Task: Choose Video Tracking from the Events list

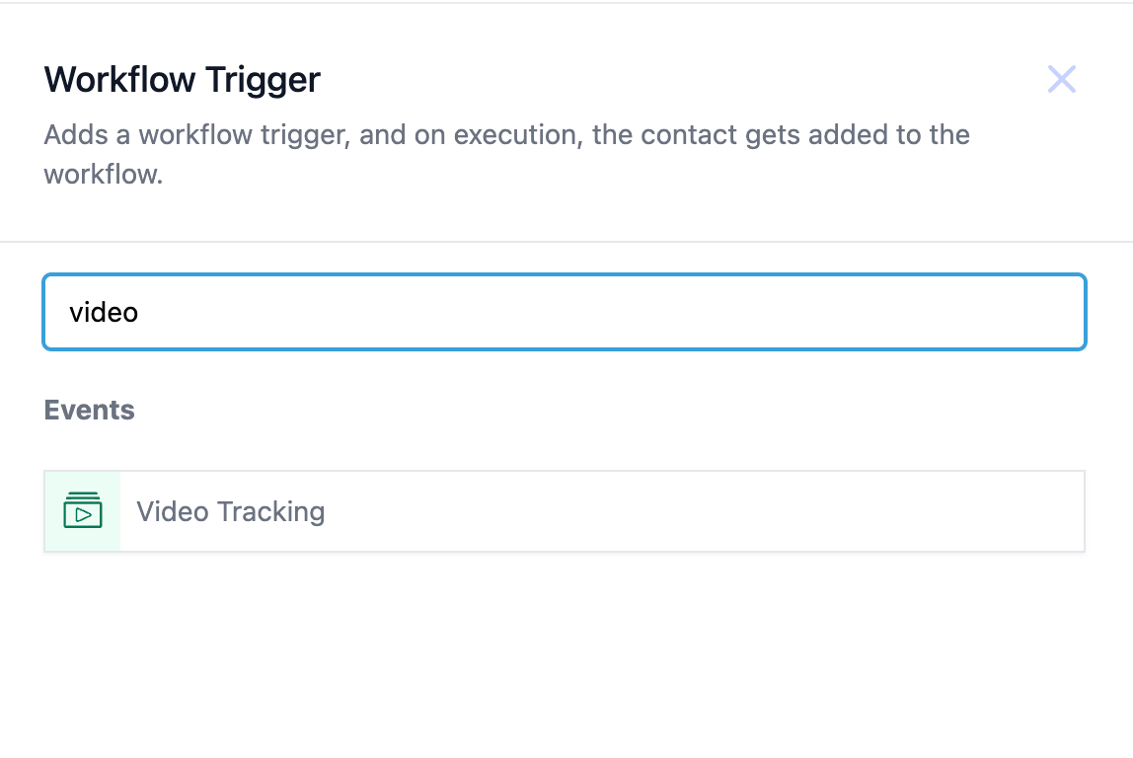Action: [x=564, y=511]
